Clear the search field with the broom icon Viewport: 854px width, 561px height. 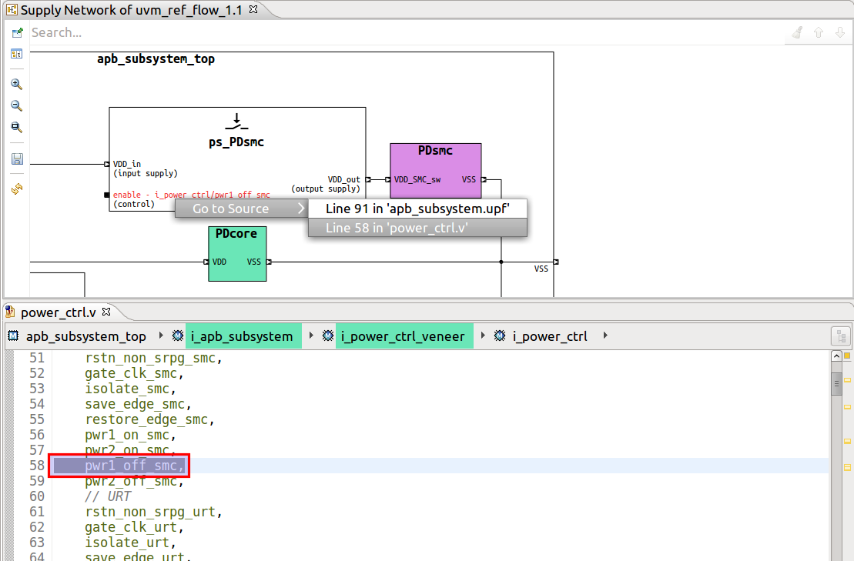(796, 32)
